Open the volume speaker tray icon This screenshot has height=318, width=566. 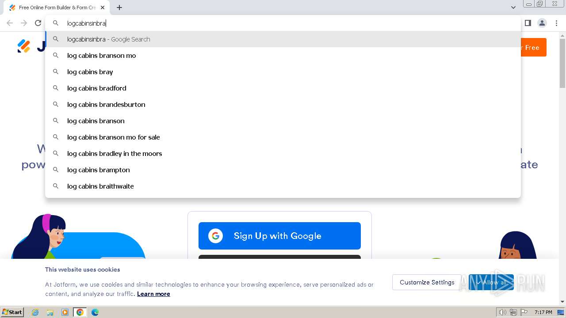point(503,312)
